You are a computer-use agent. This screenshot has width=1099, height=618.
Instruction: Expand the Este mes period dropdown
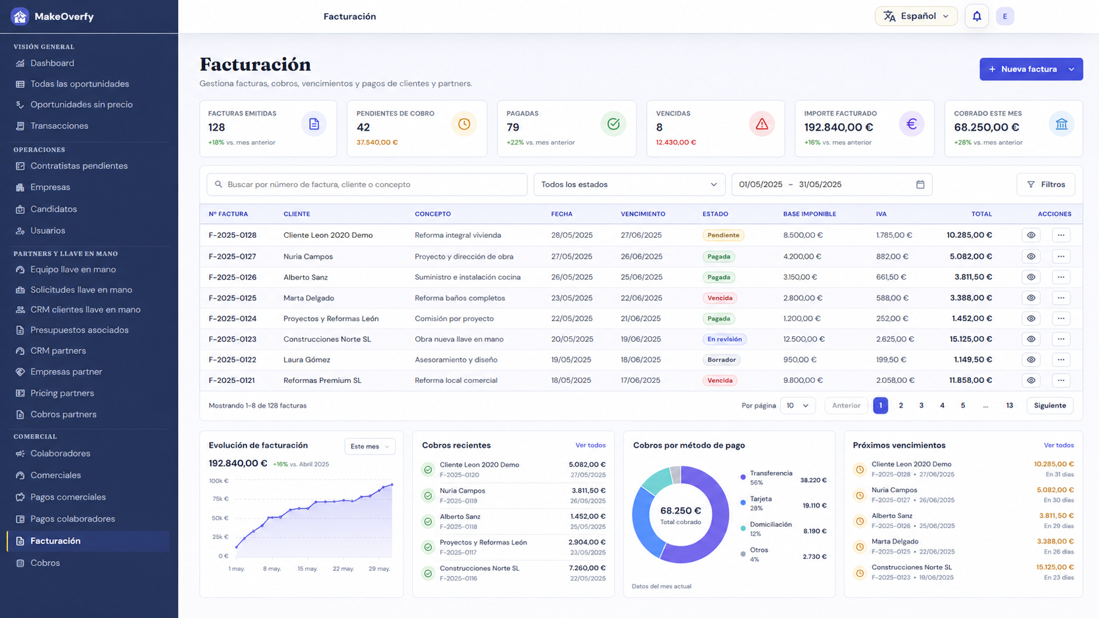[x=370, y=447]
